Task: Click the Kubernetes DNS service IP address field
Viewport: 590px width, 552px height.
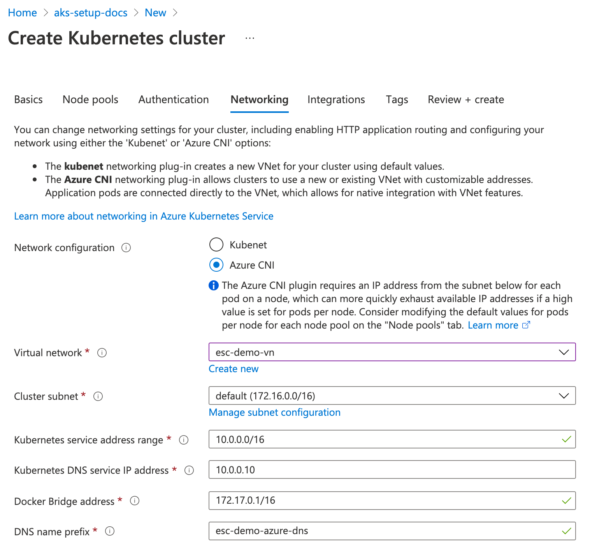Action: point(392,470)
